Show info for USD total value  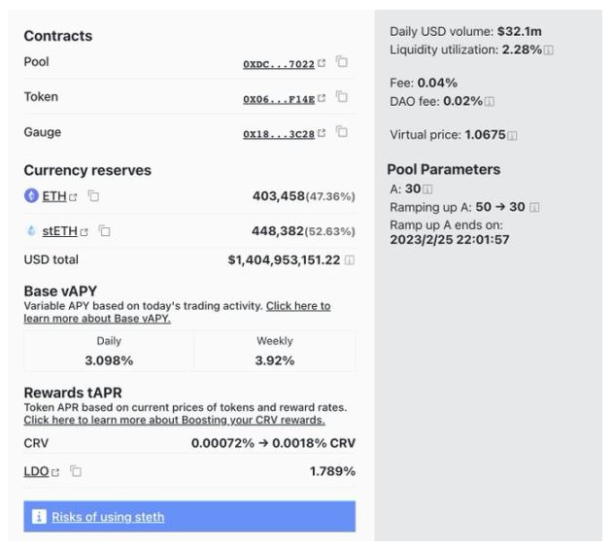[x=350, y=260]
